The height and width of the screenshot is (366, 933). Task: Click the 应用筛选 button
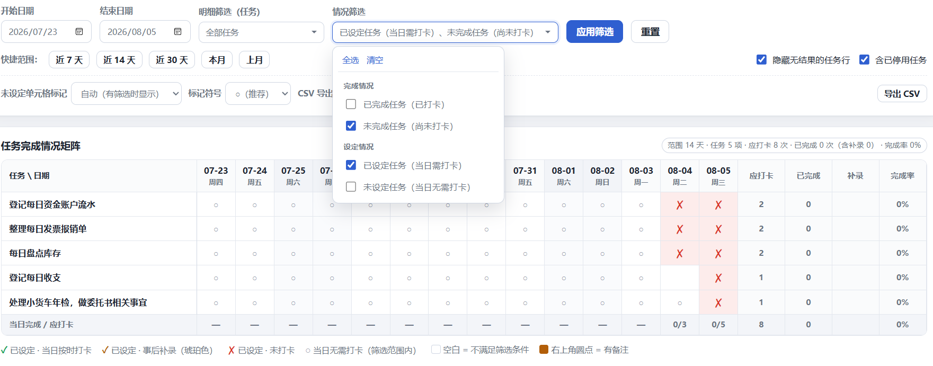(594, 32)
